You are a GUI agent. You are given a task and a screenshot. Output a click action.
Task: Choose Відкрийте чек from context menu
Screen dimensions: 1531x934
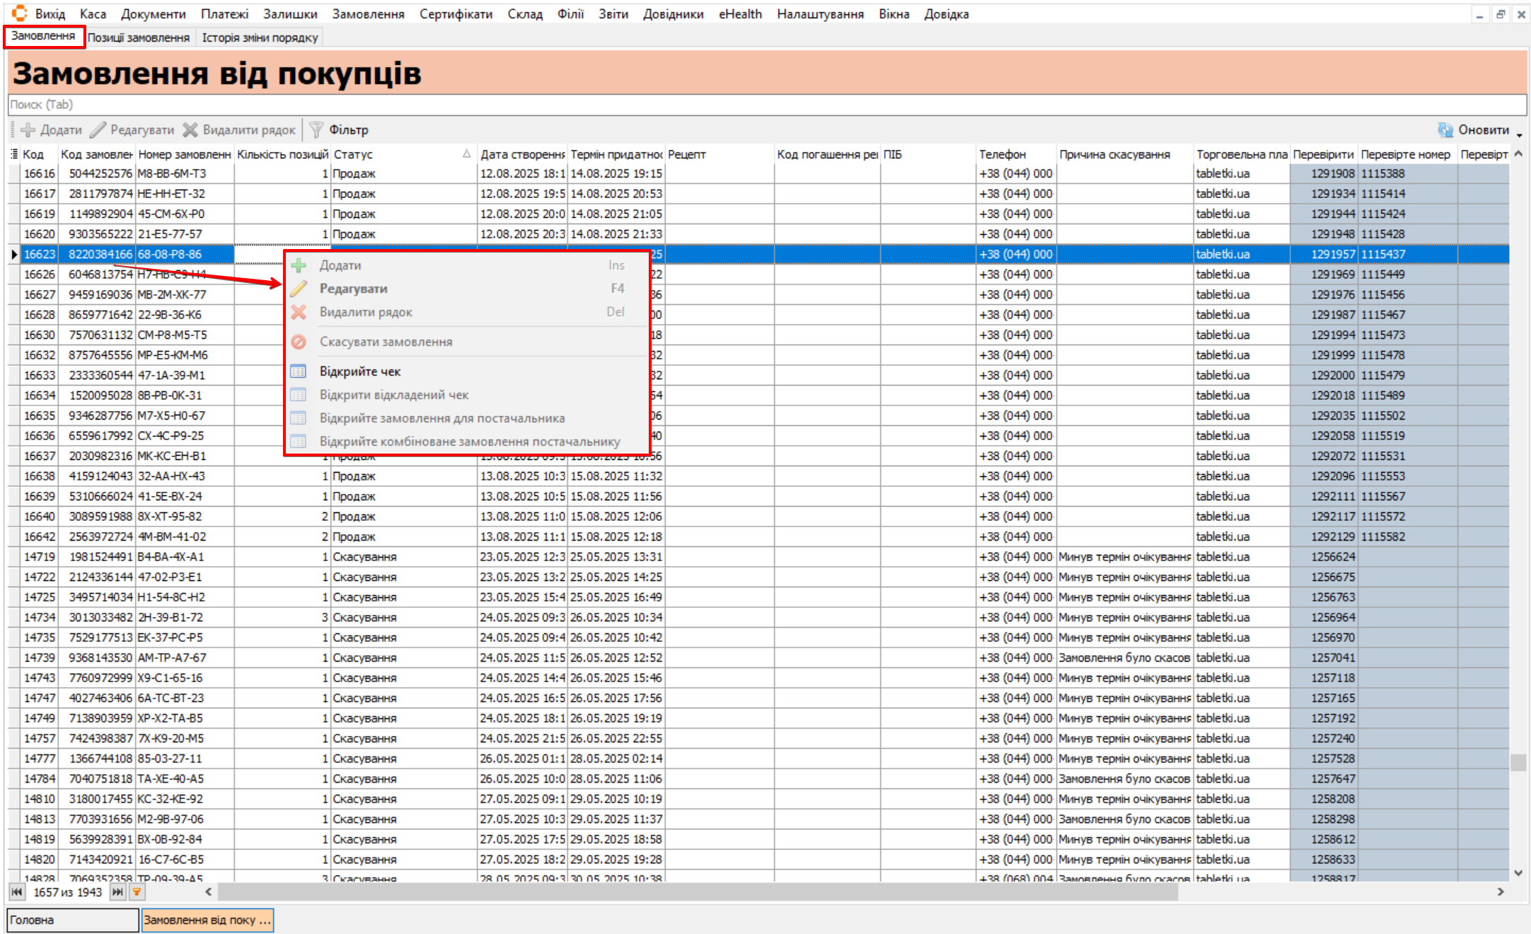(360, 371)
